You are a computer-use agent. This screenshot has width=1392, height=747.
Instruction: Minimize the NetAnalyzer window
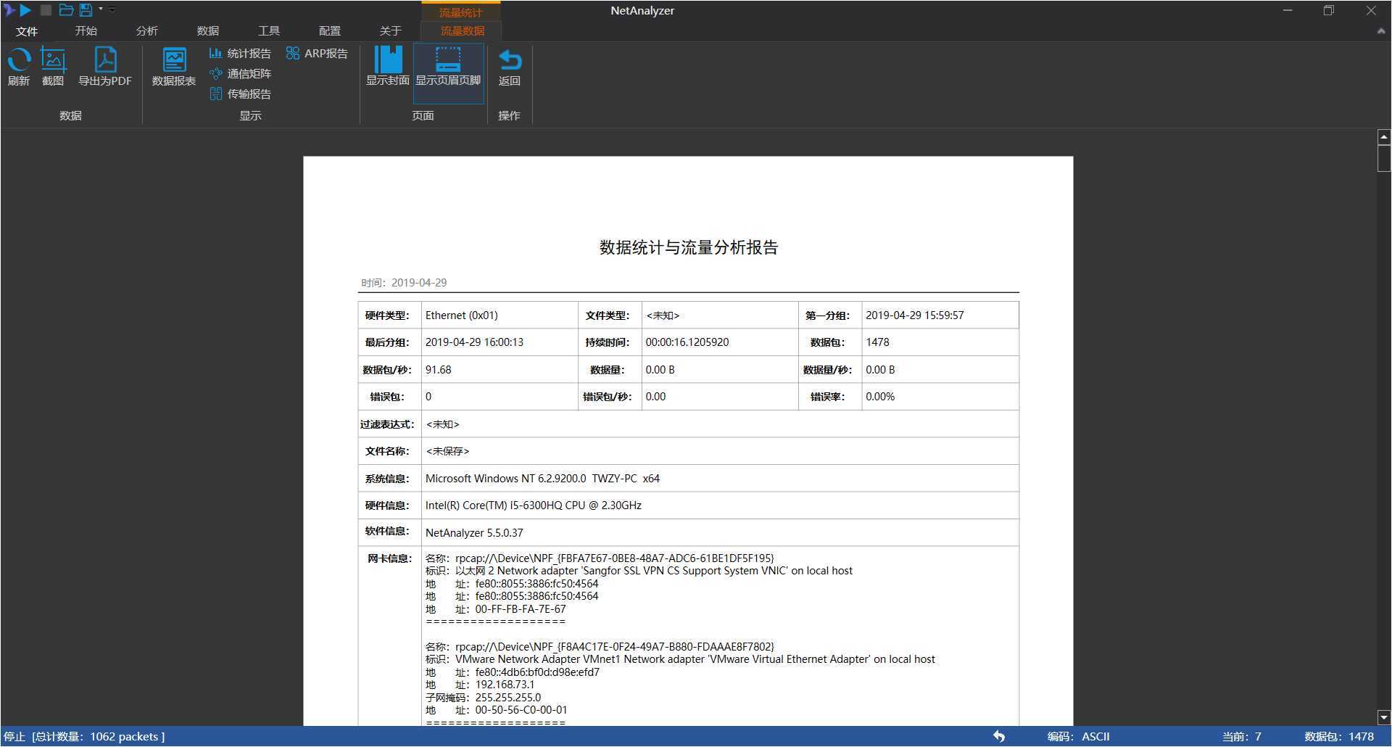click(x=1288, y=10)
